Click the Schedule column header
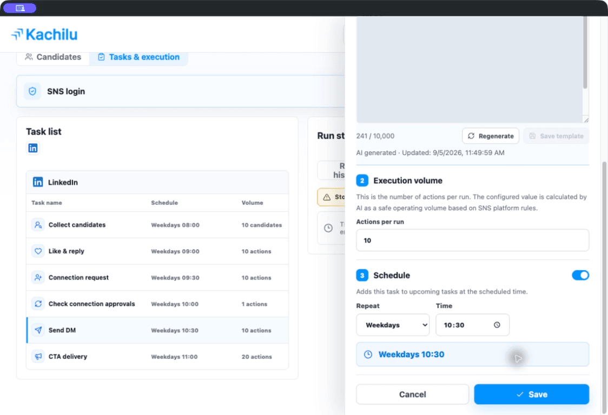 (164, 203)
